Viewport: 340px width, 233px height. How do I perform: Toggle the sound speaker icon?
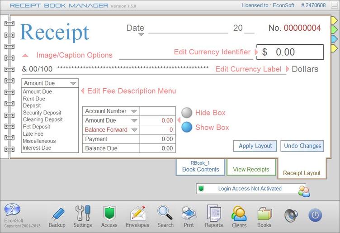(x=291, y=215)
